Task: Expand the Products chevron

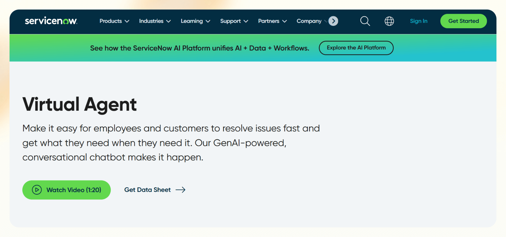Action: pos(127,21)
